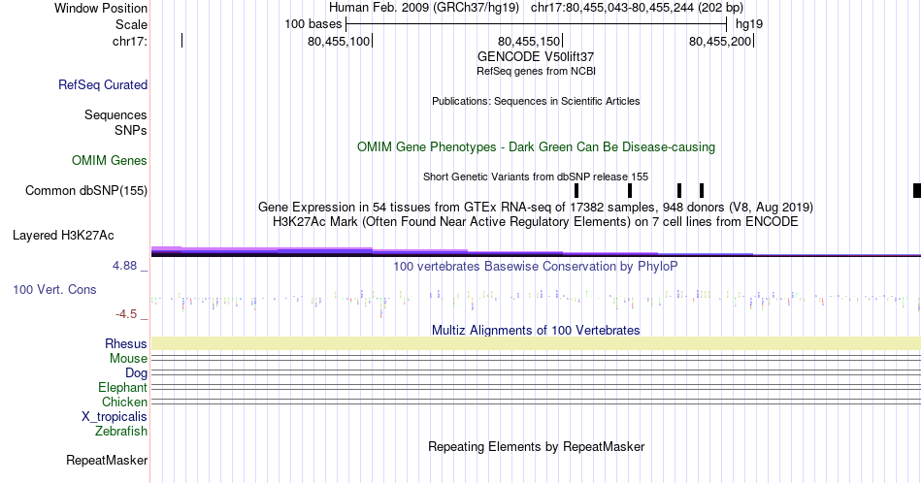Click the H3K27Ac Mark track title

click(536, 221)
